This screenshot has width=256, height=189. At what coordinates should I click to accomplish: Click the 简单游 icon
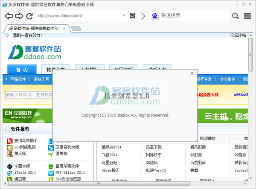(x=51, y=154)
